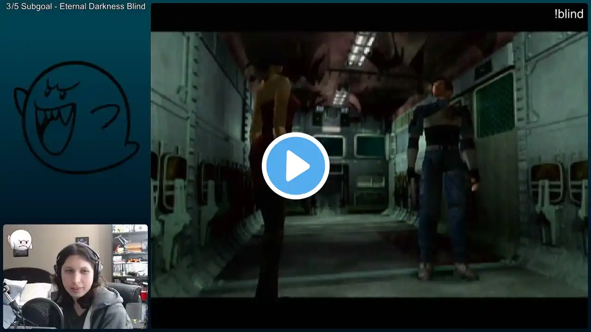The width and height of the screenshot is (591, 332).
Task: Click the "!blind" command text
Action: 569,14
